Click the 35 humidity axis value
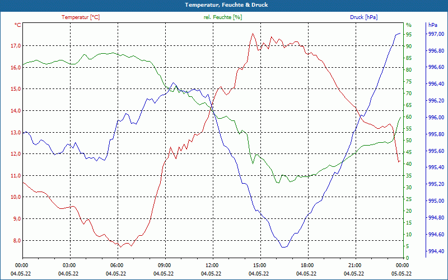The width and height of the screenshot is (448, 280). click(409, 176)
